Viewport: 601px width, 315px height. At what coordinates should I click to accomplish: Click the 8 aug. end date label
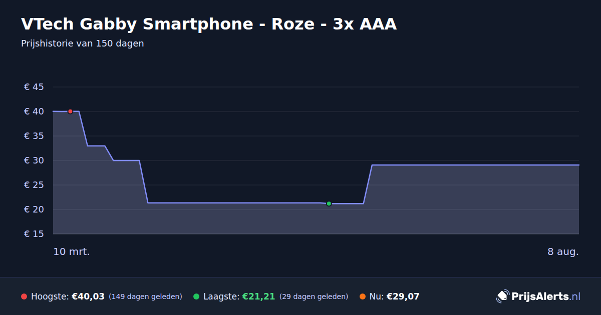click(x=563, y=251)
